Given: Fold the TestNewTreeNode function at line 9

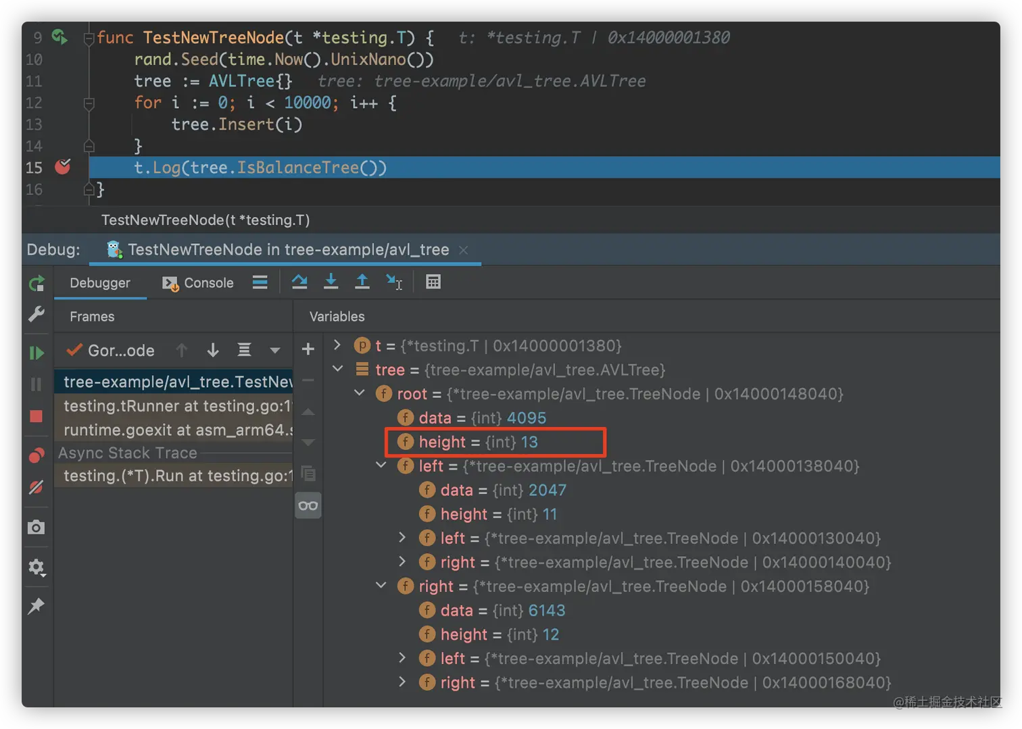Looking at the screenshot, I should (89, 39).
